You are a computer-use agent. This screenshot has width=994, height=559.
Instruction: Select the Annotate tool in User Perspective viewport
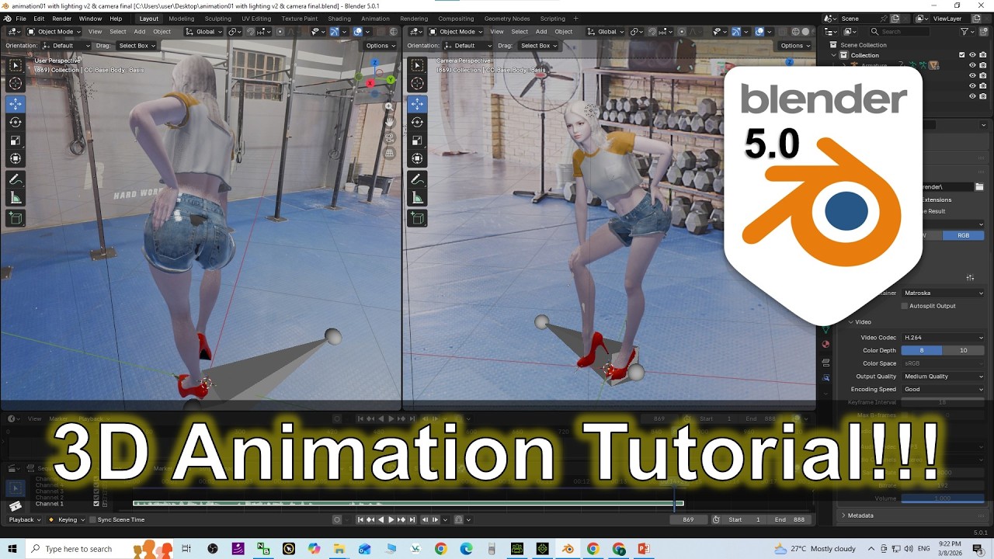pos(16,179)
